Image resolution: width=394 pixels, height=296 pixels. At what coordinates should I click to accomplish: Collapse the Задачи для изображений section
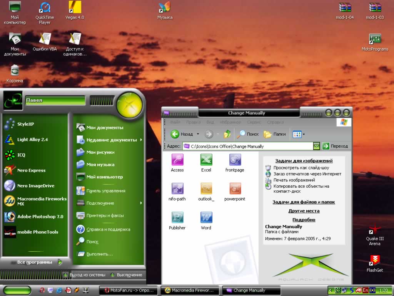tap(304, 161)
